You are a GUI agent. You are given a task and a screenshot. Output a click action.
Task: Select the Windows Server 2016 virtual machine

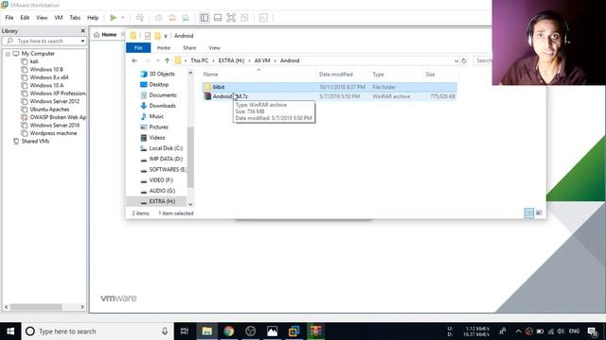click(55, 126)
